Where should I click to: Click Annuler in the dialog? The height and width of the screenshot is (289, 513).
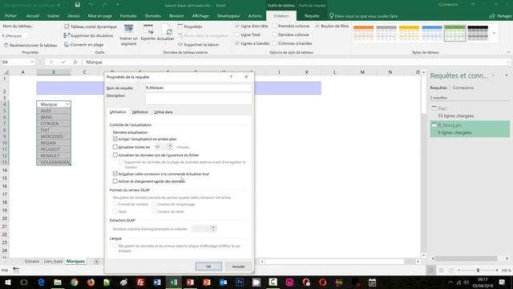pos(238,267)
